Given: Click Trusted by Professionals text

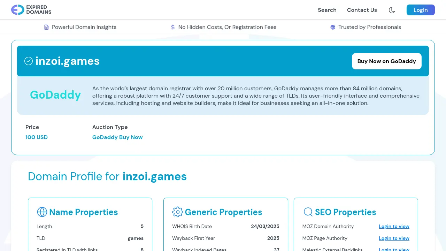Looking at the screenshot, I should [370, 27].
